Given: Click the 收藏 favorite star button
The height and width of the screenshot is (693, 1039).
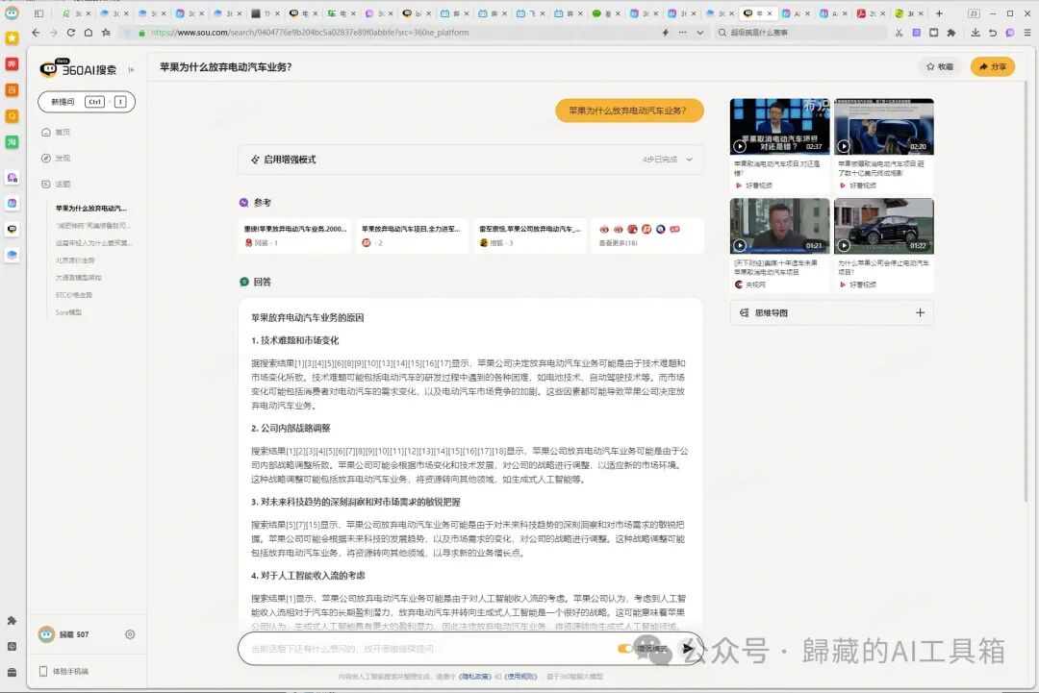Looking at the screenshot, I should pyautogui.click(x=940, y=67).
